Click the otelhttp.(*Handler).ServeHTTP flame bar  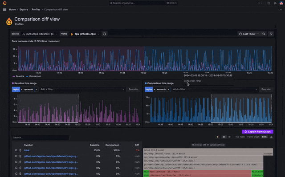(203, 165)
